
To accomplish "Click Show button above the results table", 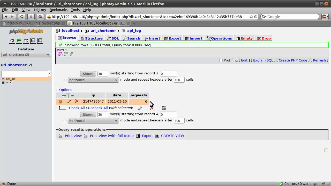I will [88, 74].
